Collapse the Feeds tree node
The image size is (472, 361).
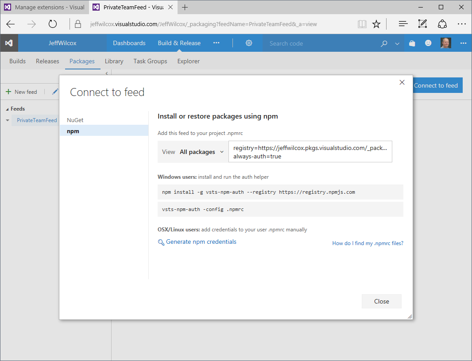tap(7, 109)
